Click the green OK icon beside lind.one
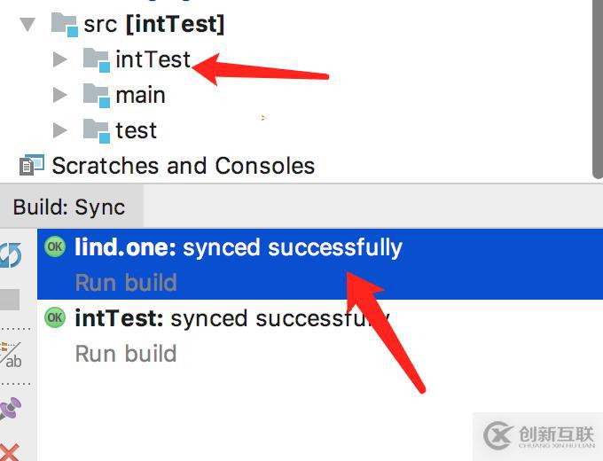The width and height of the screenshot is (603, 461). pyautogui.click(x=56, y=247)
